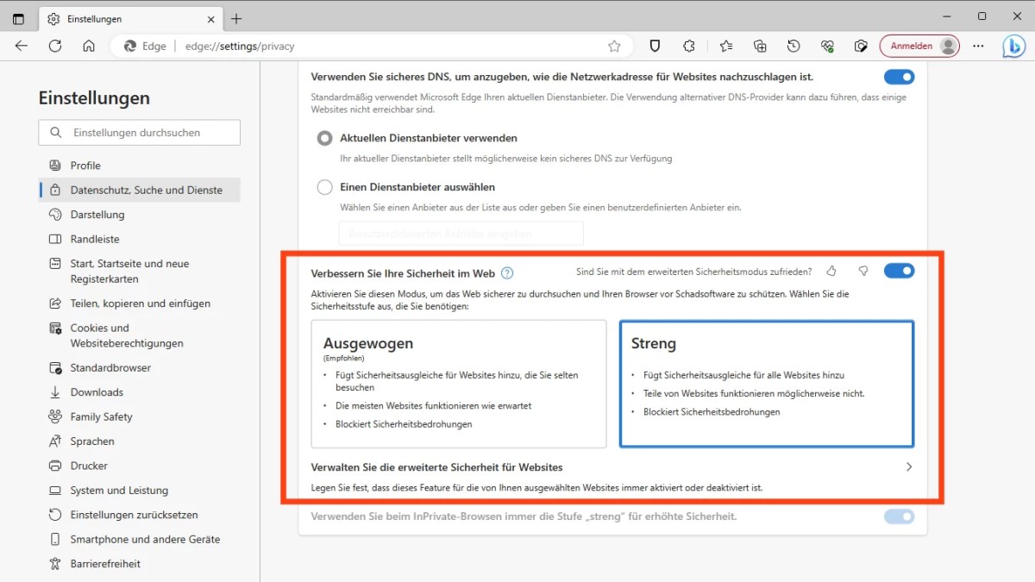
Task: Open Teilen, kopieren und einfügen section
Action: pyautogui.click(x=140, y=304)
